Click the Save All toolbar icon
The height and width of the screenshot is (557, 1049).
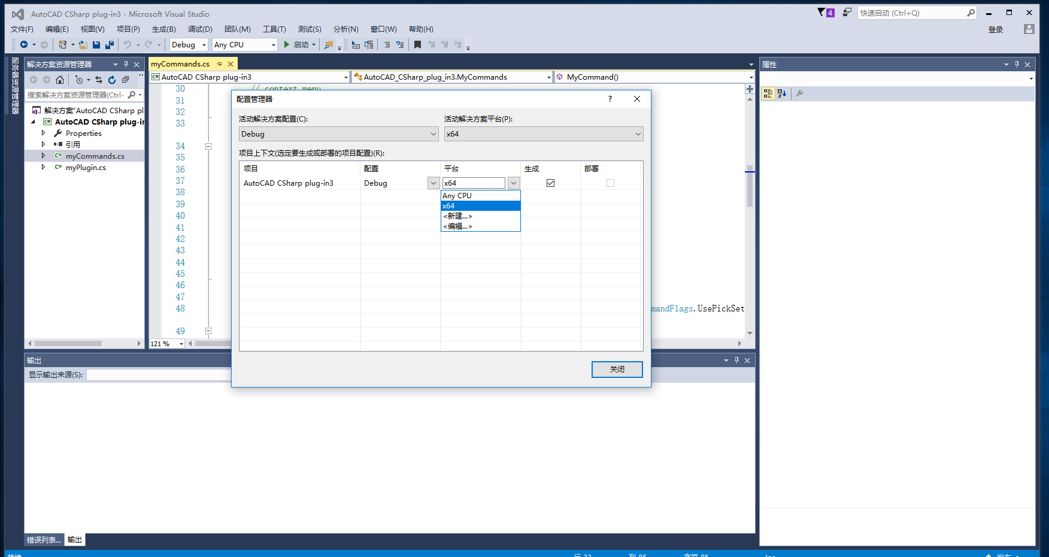[110, 45]
